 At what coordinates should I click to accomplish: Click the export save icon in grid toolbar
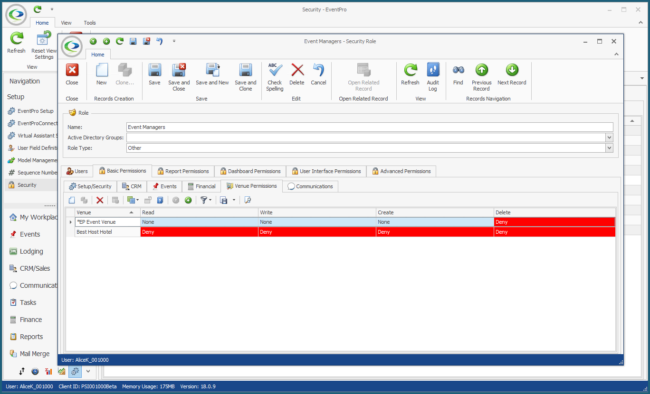click(x=224, y=200)
